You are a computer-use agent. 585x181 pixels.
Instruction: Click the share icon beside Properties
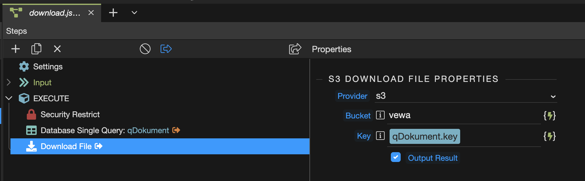tap(295, 49)
